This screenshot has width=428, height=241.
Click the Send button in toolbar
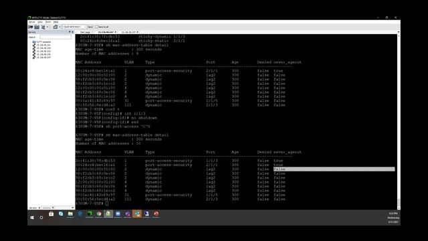click(x=90, y=27)
